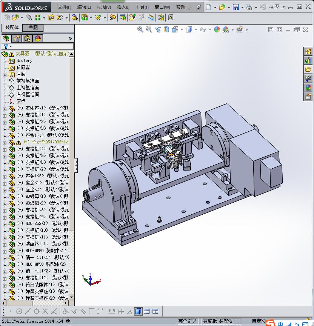The width and height of the screenshot is (314, 326).
Task: Open Smart Fasteners tool
Action: (51, 17)
